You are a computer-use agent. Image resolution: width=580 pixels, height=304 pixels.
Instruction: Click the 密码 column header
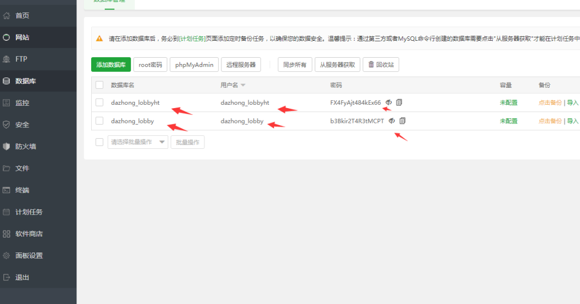(336, 85)
